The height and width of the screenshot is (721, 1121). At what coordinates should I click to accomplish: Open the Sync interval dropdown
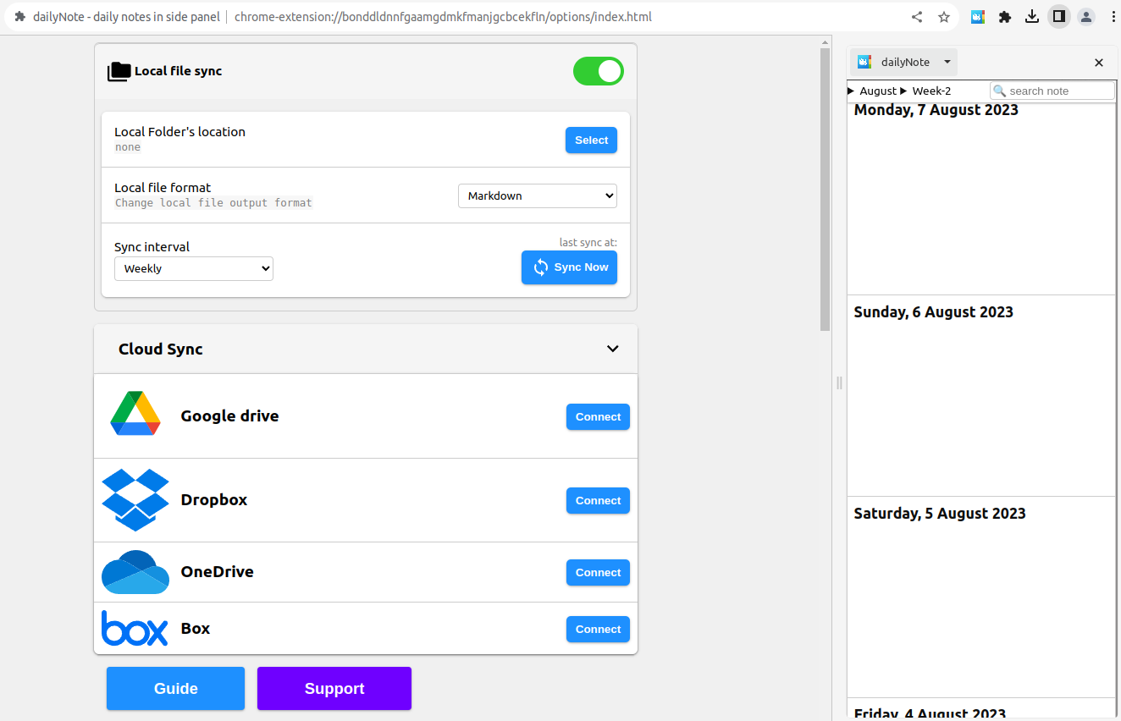(x=194, y=268)
